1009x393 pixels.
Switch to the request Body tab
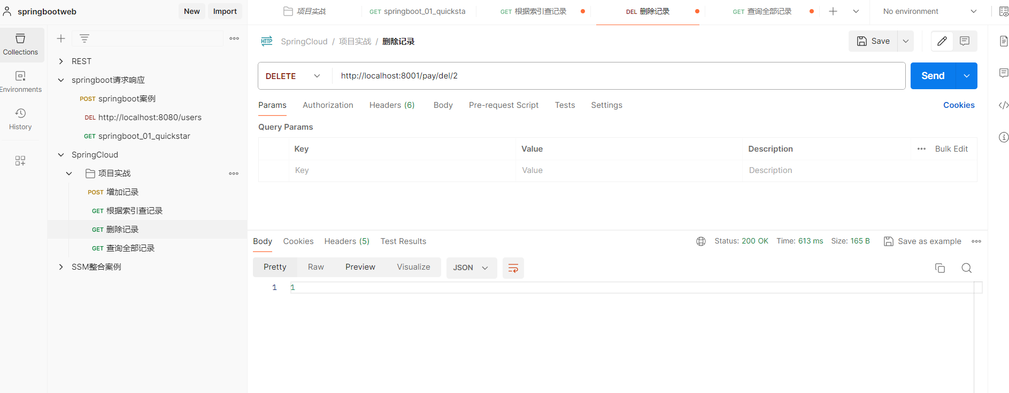(x=443, y=105)
